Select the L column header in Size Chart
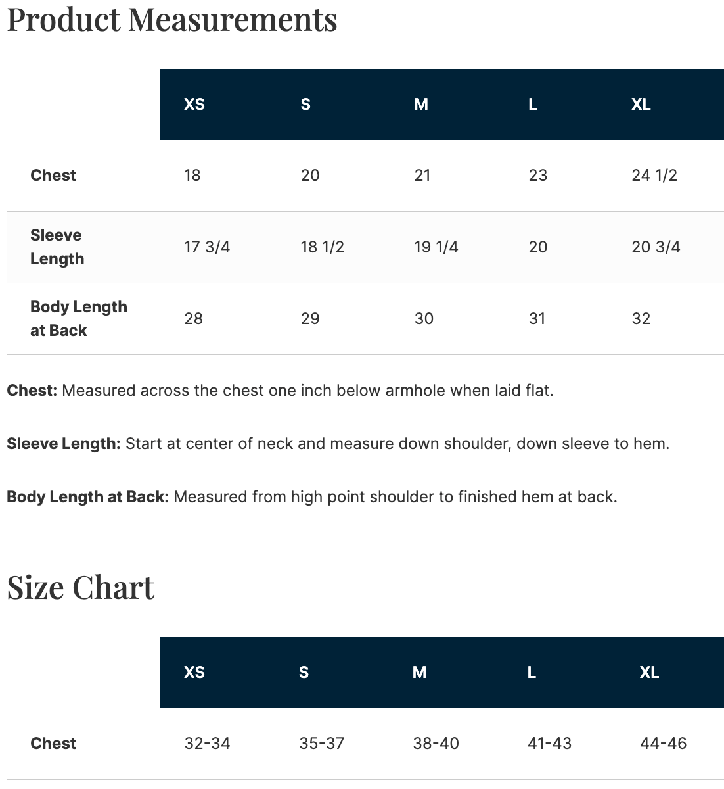This screenshot has height=789, width=724. click(532, 673)
